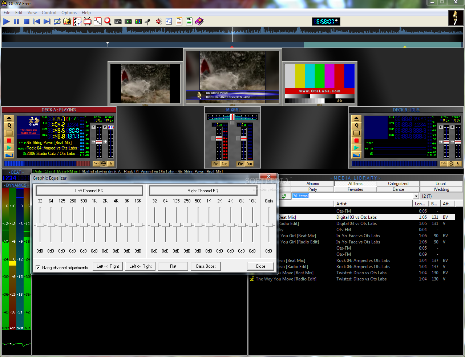Click the Bass Boost button
Screen dimensions: 465x357
206,266
